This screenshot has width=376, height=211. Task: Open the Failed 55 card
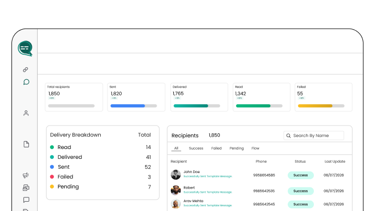(323, 97)
